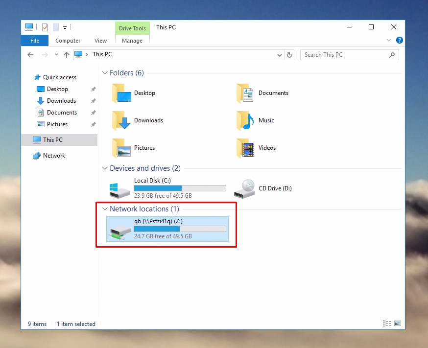Open the Manage ribbon tab
The height and width of the screenshot is (348, 428).
132,41
